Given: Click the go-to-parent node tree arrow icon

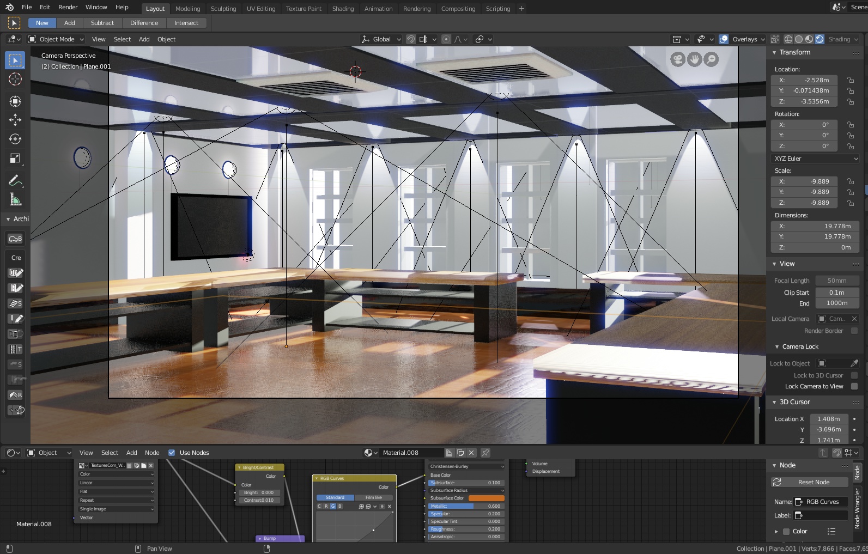Looking at the screenshot, I should click(823, 453).
